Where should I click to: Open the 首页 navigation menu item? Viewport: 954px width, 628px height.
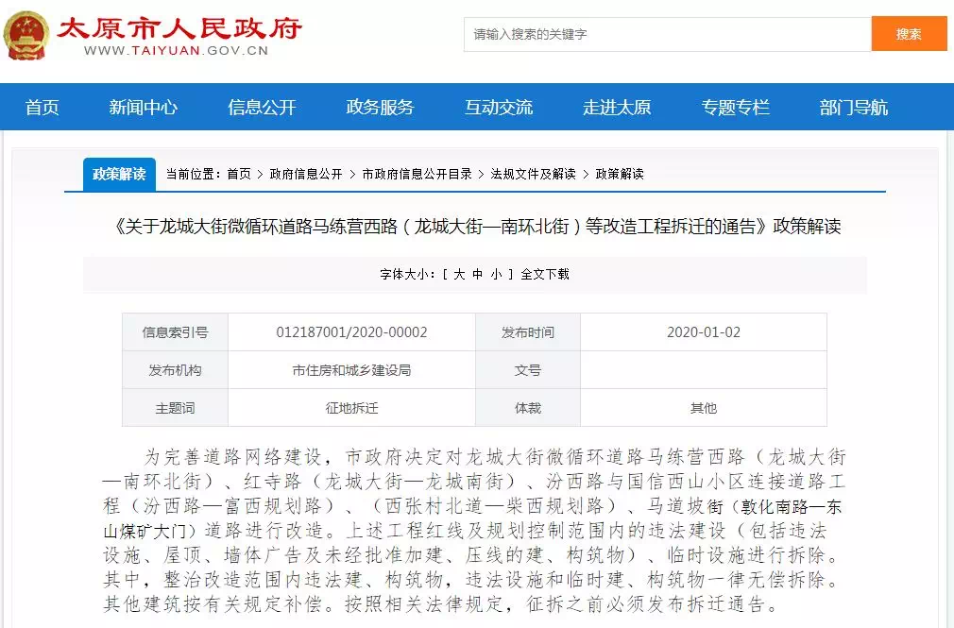coord(42,107)
